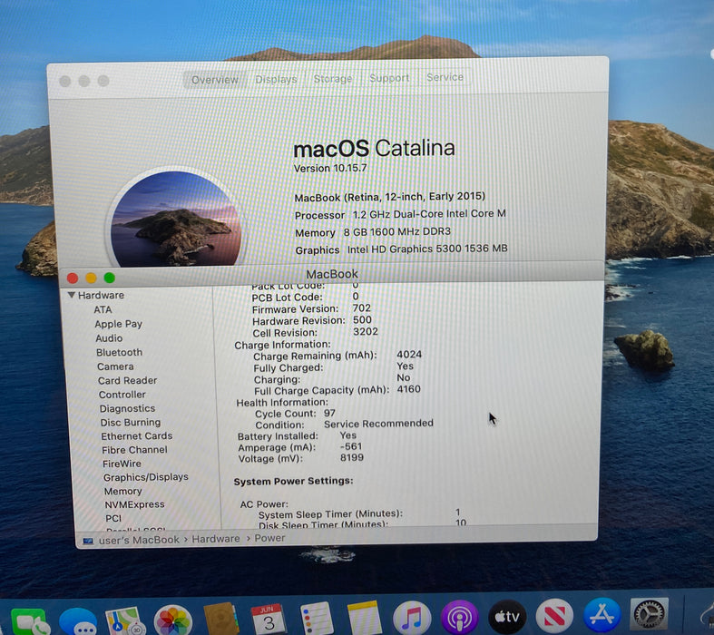Open the Calendar app showing JUN 3
714x635 pixels.
tap(269, 619)
